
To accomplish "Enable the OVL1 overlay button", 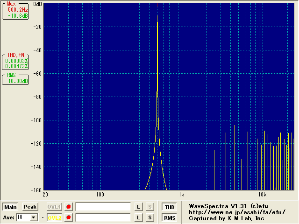I will coord(54,207).
